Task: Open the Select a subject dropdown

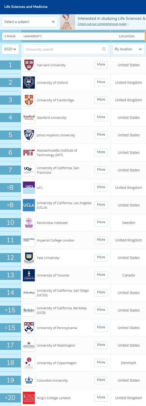Action: 30,22
